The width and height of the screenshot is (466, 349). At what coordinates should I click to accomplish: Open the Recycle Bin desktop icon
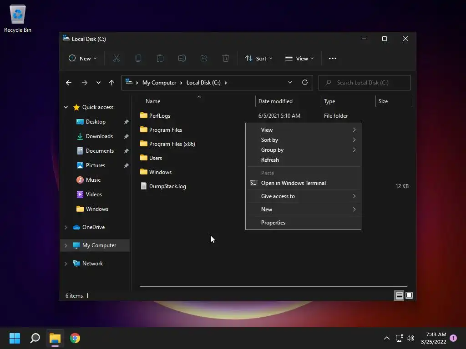coord(18,18)
